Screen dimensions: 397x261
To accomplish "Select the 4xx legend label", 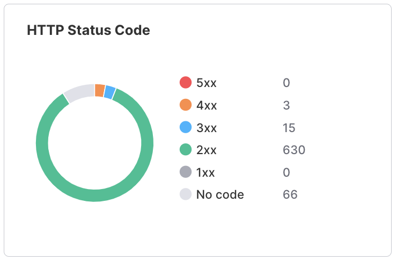I will click(x=207, y=105).
